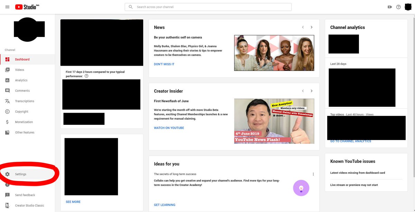
Task: Open Transcriptions from the sidebar
Action: click(x=27, y=101)
